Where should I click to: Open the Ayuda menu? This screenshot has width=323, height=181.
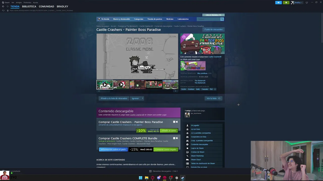point(35,3)
